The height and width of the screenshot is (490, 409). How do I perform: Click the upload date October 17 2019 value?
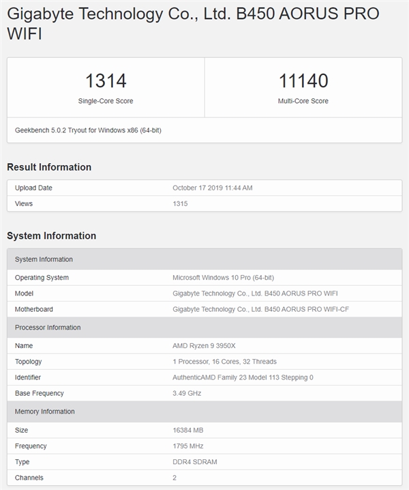[x=212, y=188]
